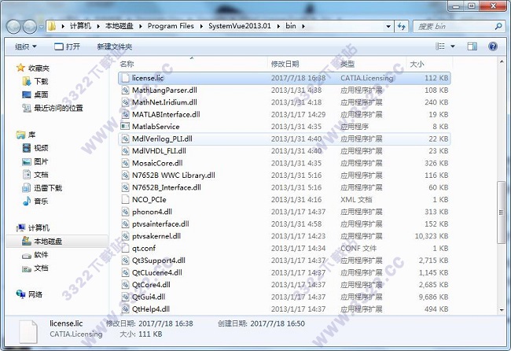Sort by 修改日期 column header
The width and height of the screenshot is (511, 351).
click(x=285, y=64)
